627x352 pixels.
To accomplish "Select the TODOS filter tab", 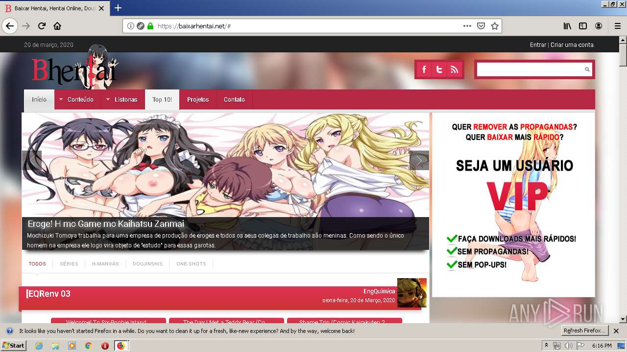I will (x=37, y=264).
